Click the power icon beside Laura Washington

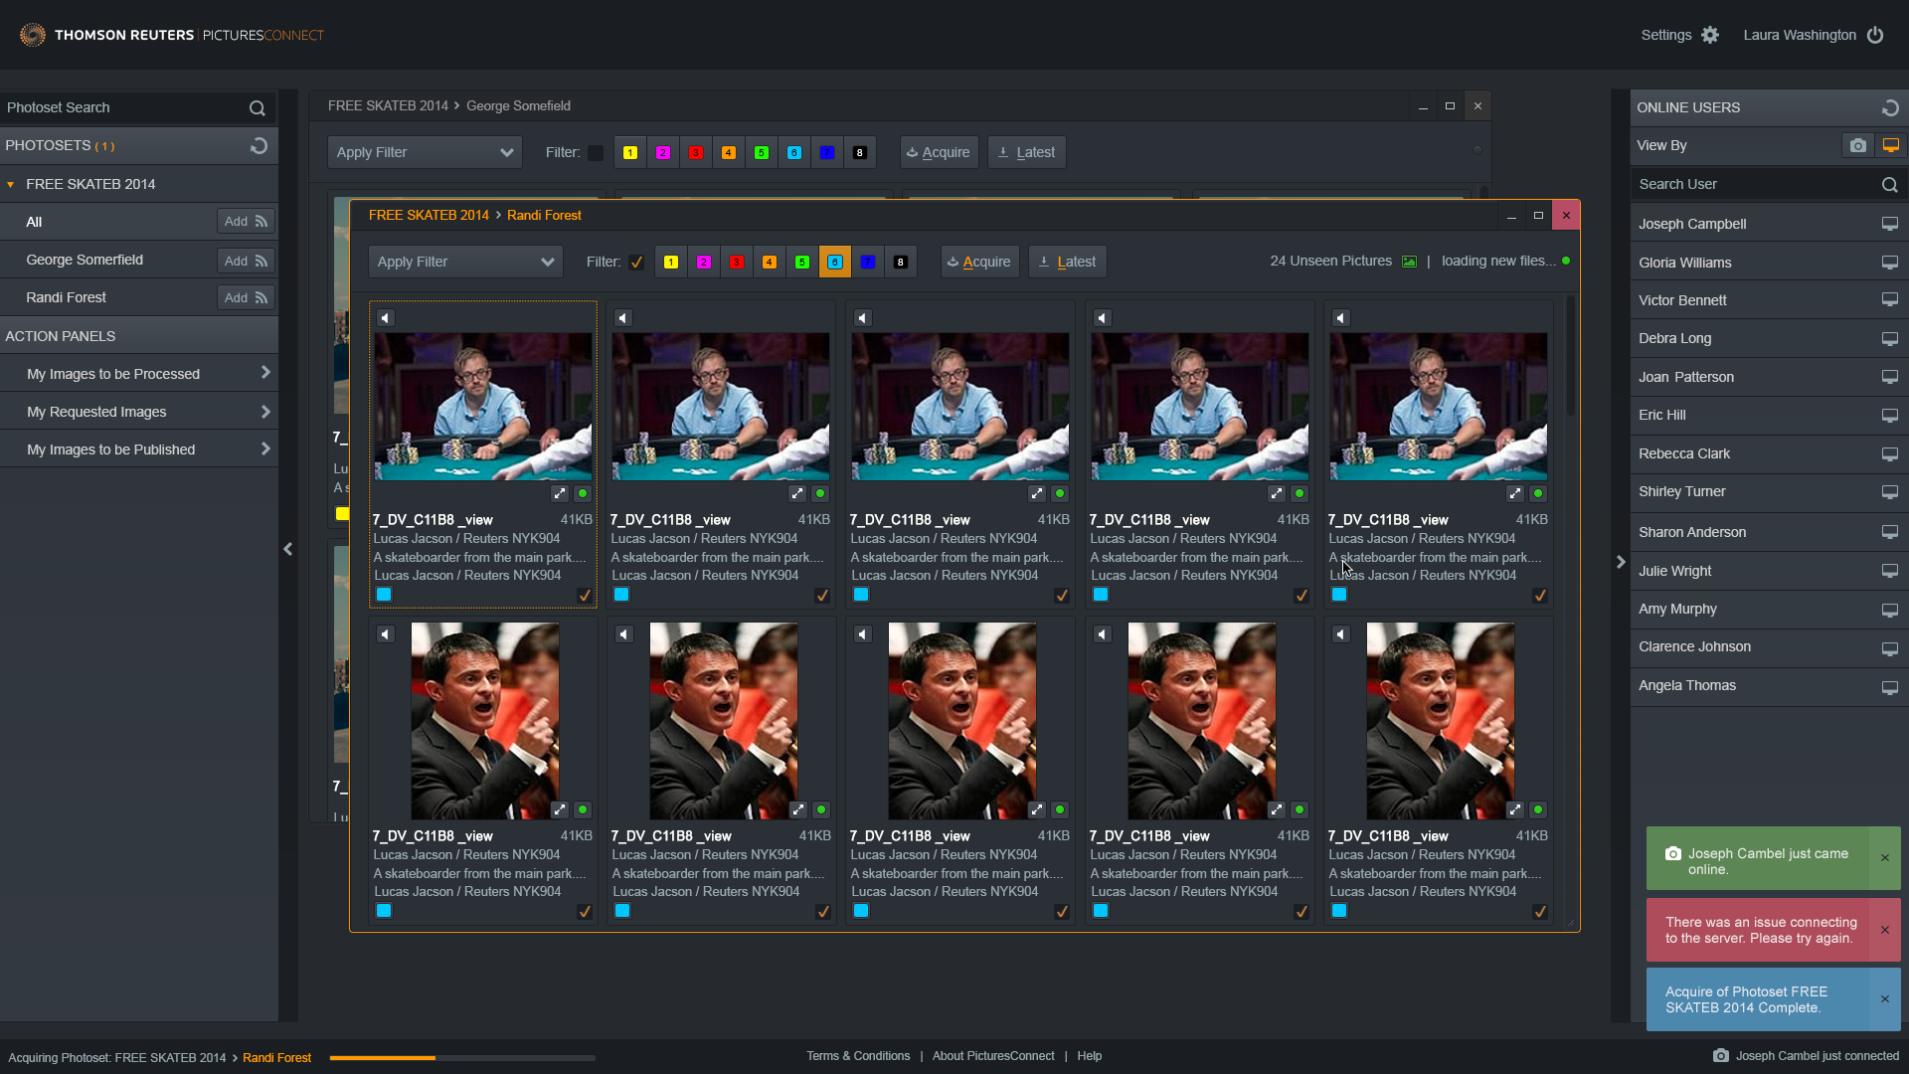1875,35
